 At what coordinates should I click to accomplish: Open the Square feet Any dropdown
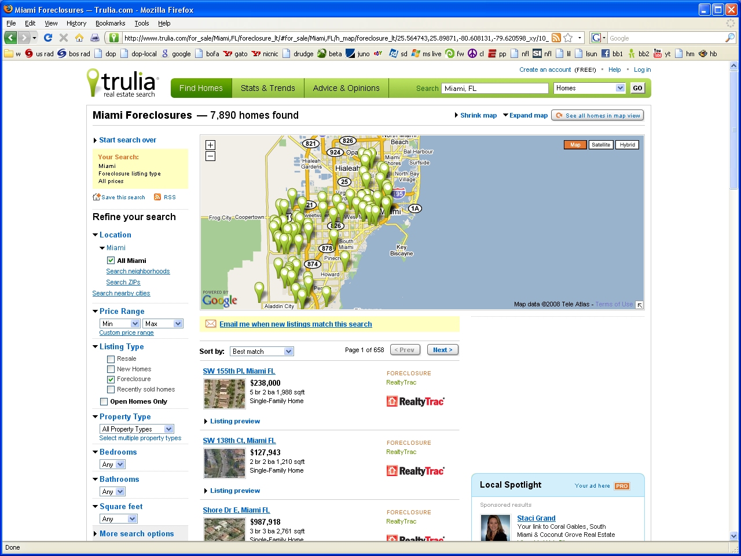(118, 519)
